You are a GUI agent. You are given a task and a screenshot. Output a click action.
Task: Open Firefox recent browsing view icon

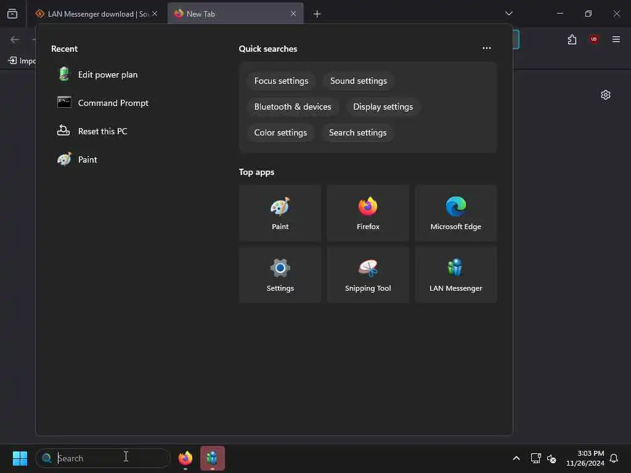12,14
